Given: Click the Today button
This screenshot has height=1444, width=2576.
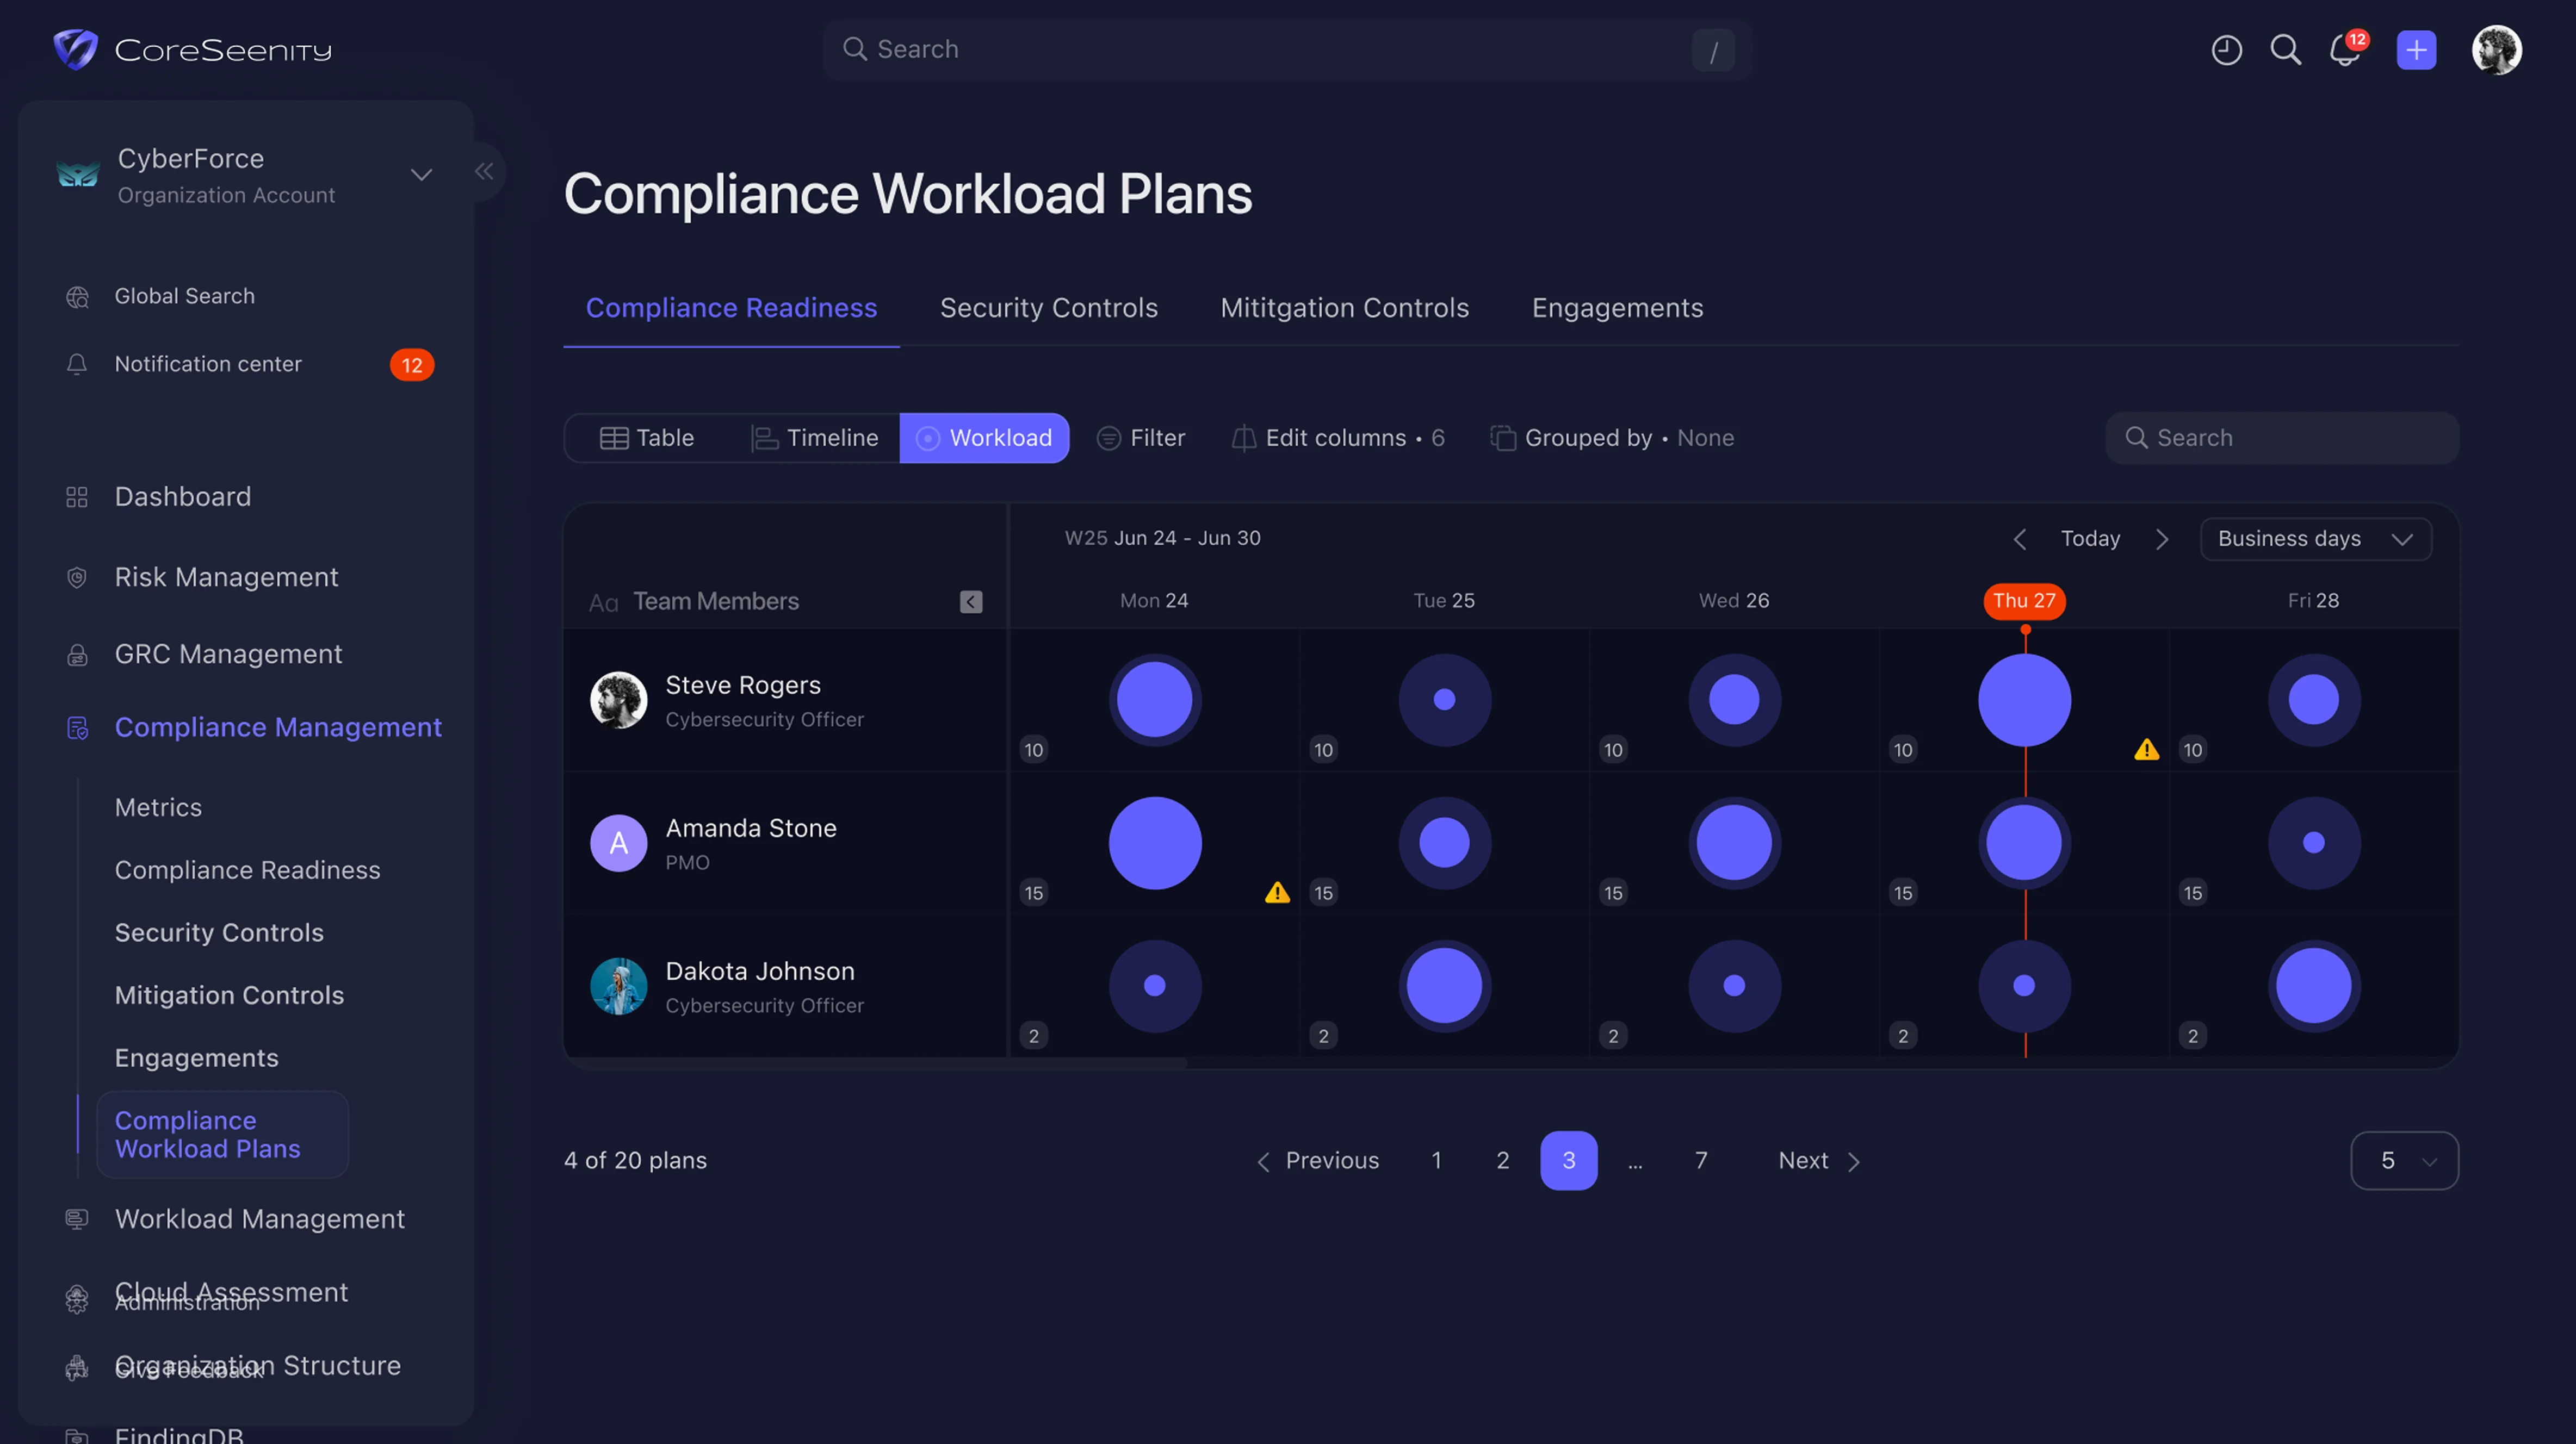Looking at the screenshot, I should pyautogui.click(x=2090, y=540).
